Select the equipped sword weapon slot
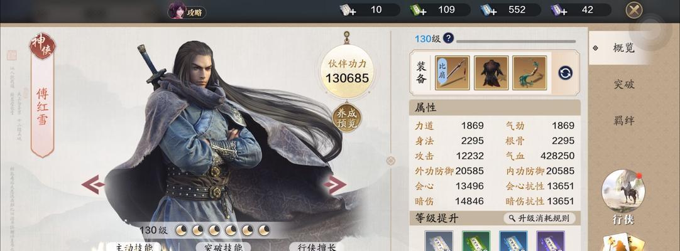This screenshot has width=680, height=251. click(452, 73)
